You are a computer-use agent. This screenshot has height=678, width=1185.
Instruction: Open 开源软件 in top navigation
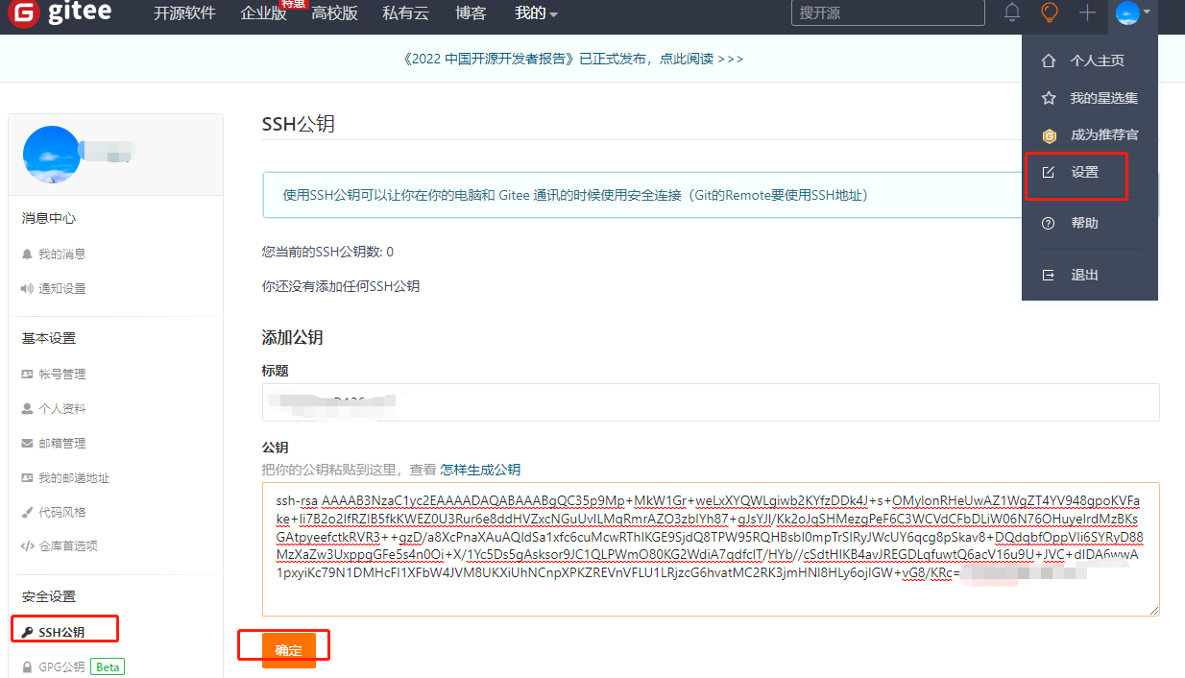pos(184,13)
